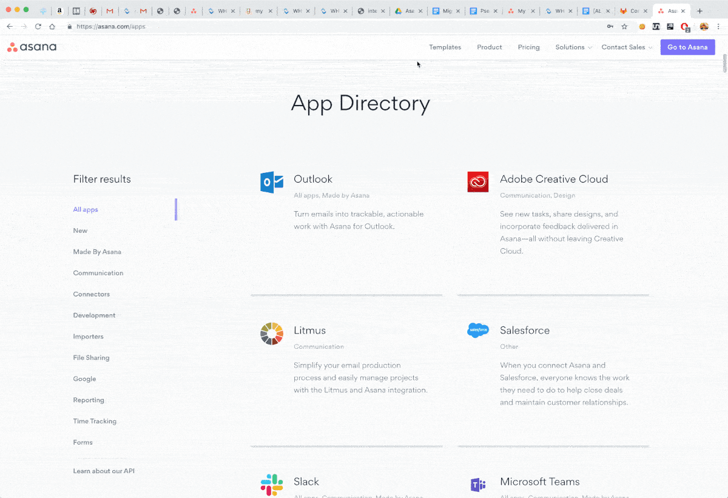728x498 pixels.
Task: Filter results by Time Tracking
Action: [x=95, y=422]
